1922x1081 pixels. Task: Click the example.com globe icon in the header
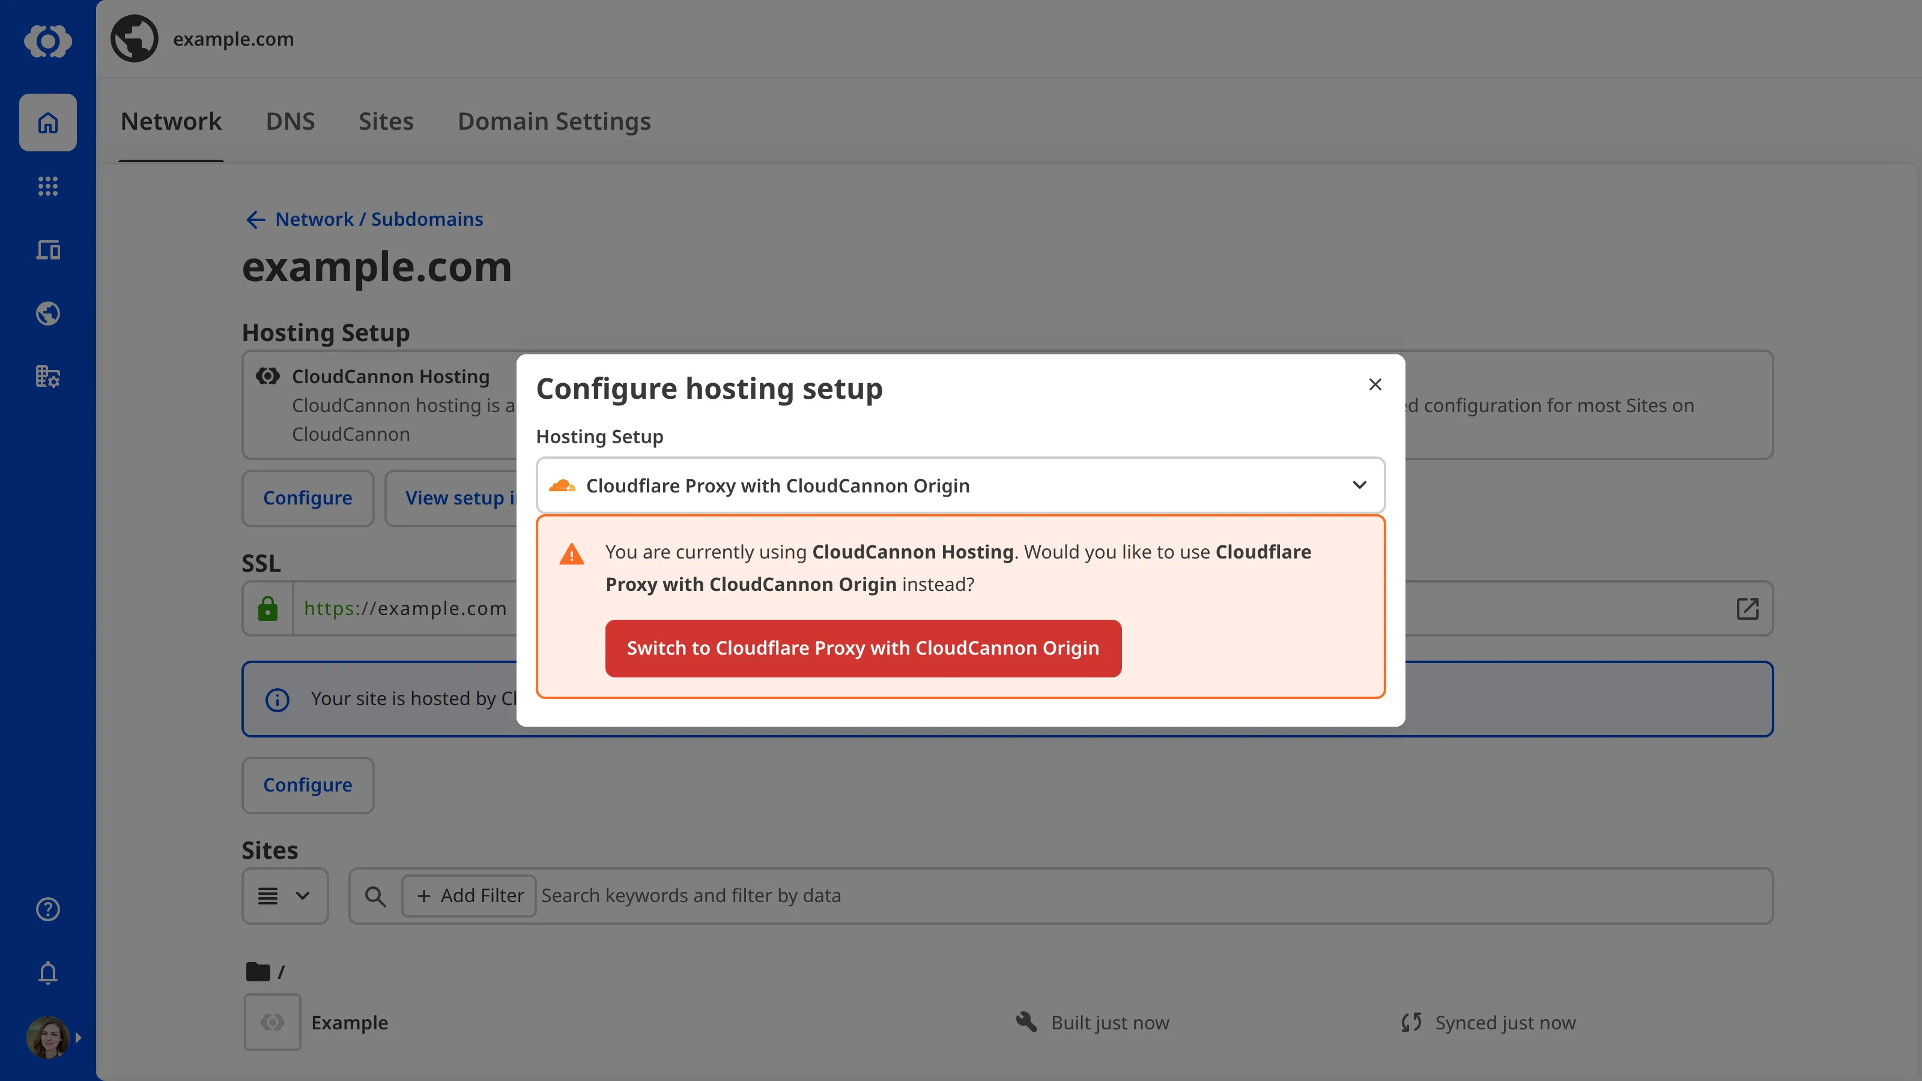[x=135, y=39]
